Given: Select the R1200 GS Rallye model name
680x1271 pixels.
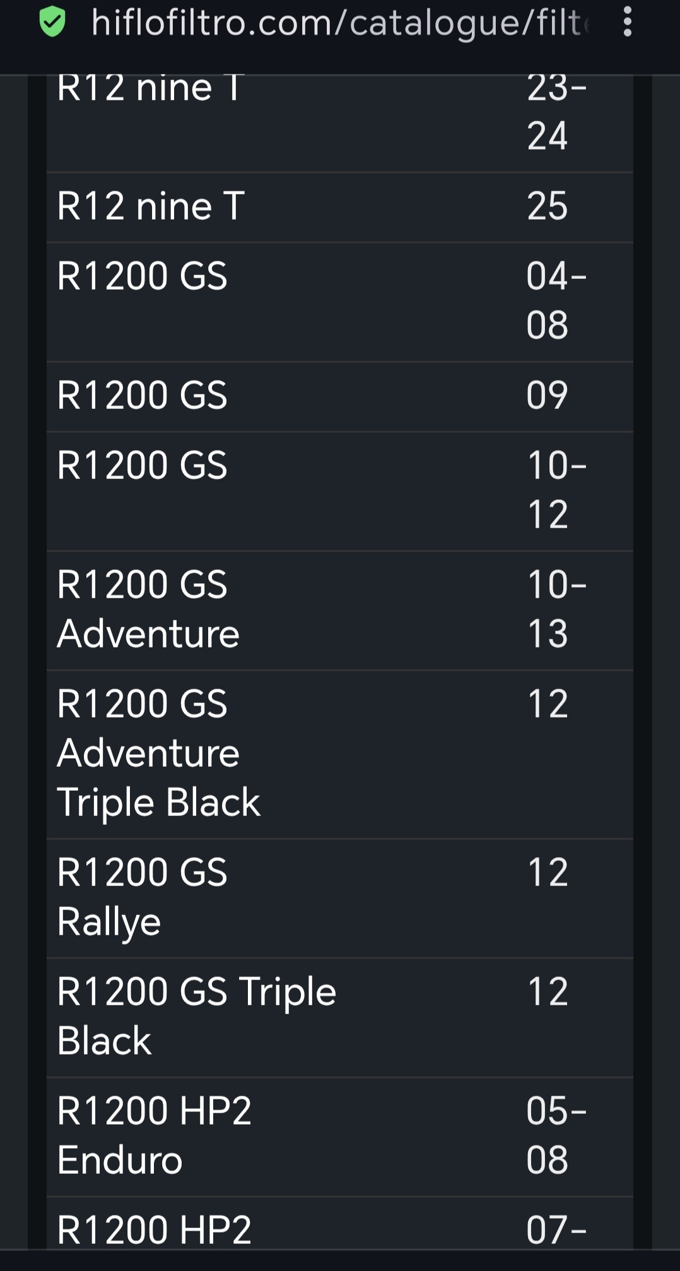Looking at the screenshot, I should point(142,897).
